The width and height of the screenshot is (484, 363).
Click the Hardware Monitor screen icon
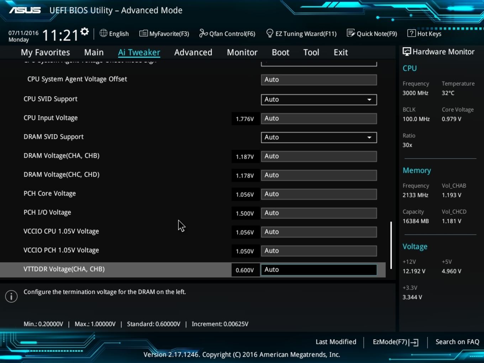point(406,52)
